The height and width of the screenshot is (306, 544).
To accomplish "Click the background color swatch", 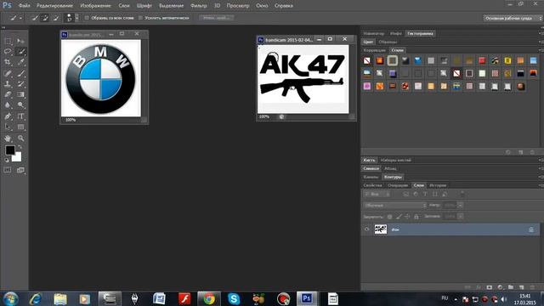I will point(17,158).
